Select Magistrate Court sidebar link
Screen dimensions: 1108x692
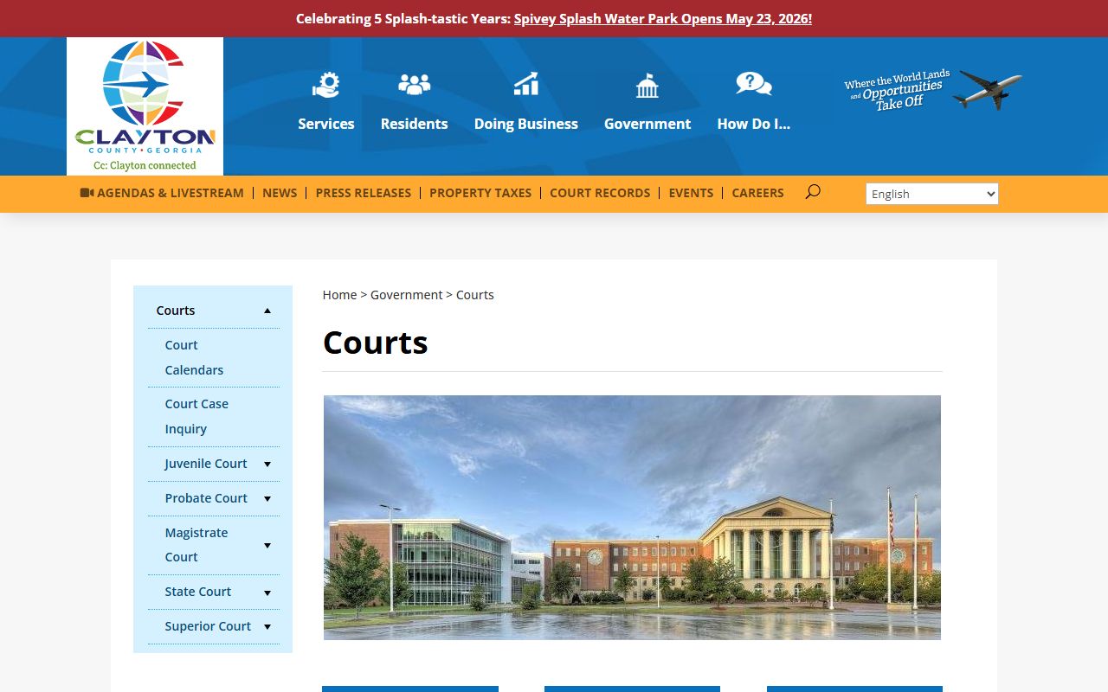196,545
